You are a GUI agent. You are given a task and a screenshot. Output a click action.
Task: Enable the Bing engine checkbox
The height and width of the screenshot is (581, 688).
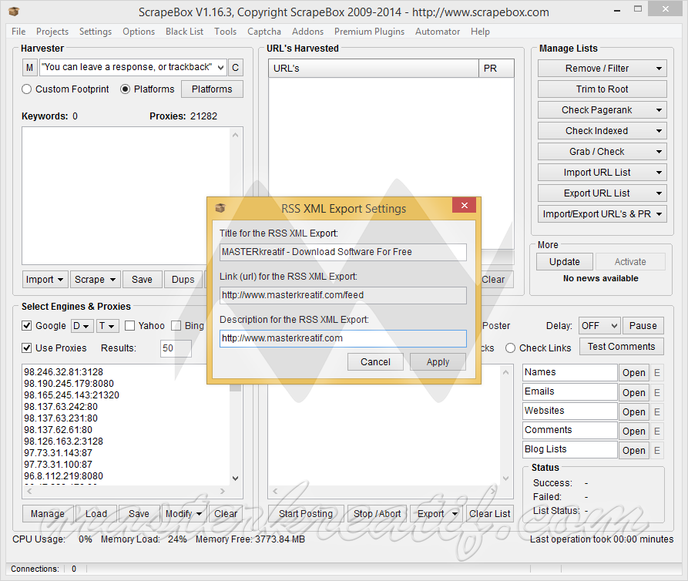(176, 326)
